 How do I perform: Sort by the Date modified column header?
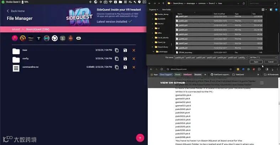pyautogui.click(x=219, y=14)
